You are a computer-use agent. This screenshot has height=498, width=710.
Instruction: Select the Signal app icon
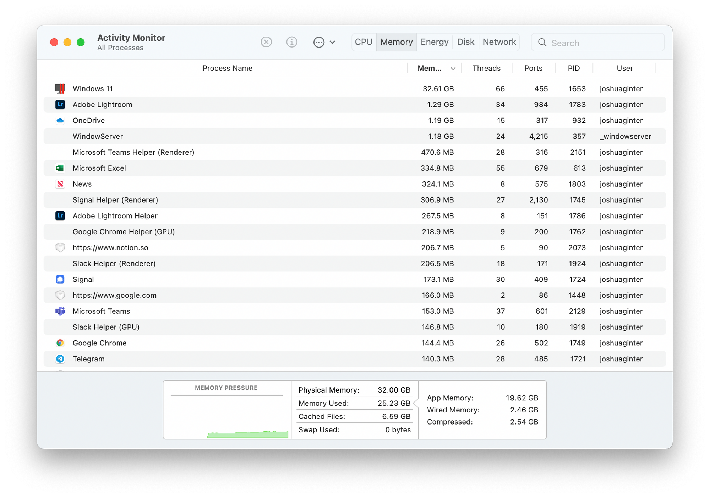[60, 279]
